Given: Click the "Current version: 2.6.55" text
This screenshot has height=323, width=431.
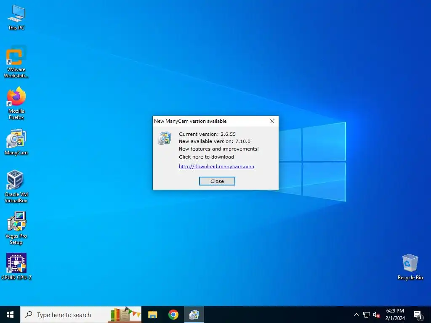Looking at the screenshot, I should coord(207,134).
